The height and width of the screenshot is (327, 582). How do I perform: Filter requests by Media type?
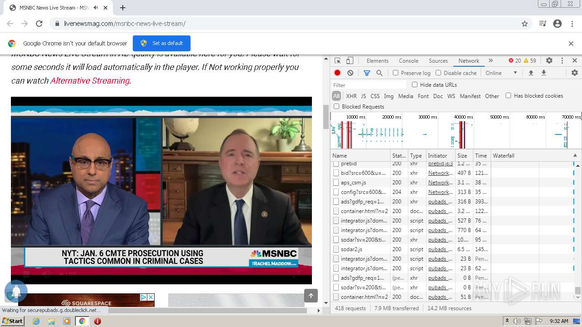[x=406, y=96]
